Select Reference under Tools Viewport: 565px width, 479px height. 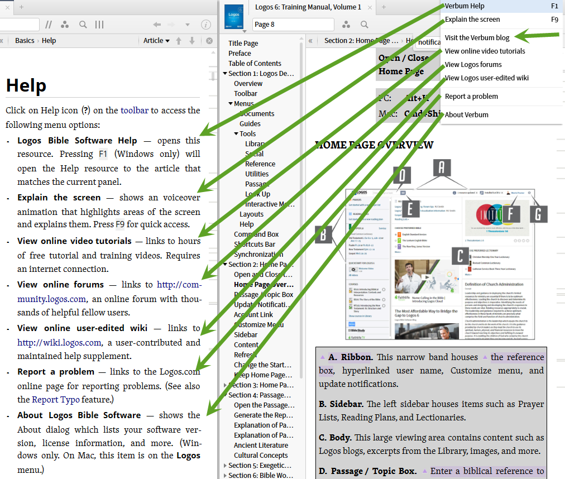(x=260, y=164)
